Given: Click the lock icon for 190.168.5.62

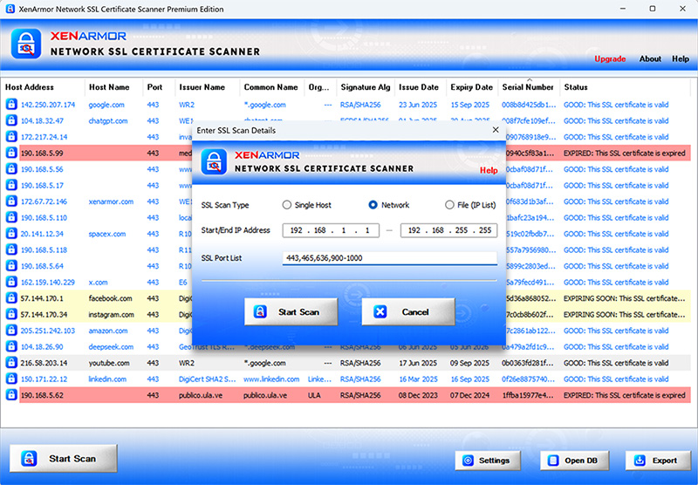Looking at the screenshot, I should (11, 394).
